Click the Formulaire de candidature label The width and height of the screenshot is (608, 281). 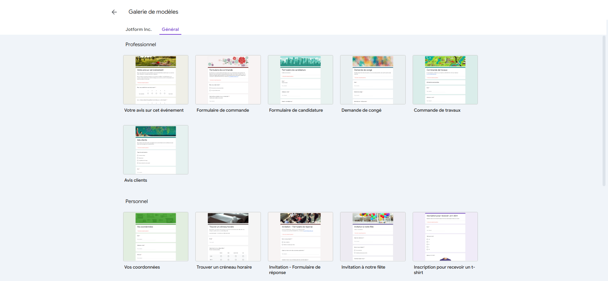pyautogui.click(x=296, y=110)
